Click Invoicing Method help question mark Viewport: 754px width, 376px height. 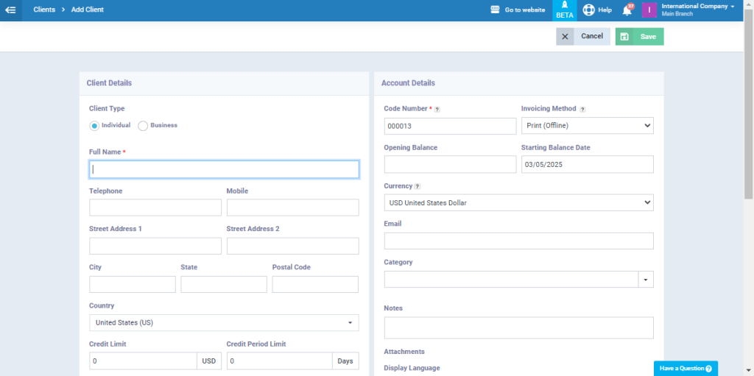[x=582, y=109]
